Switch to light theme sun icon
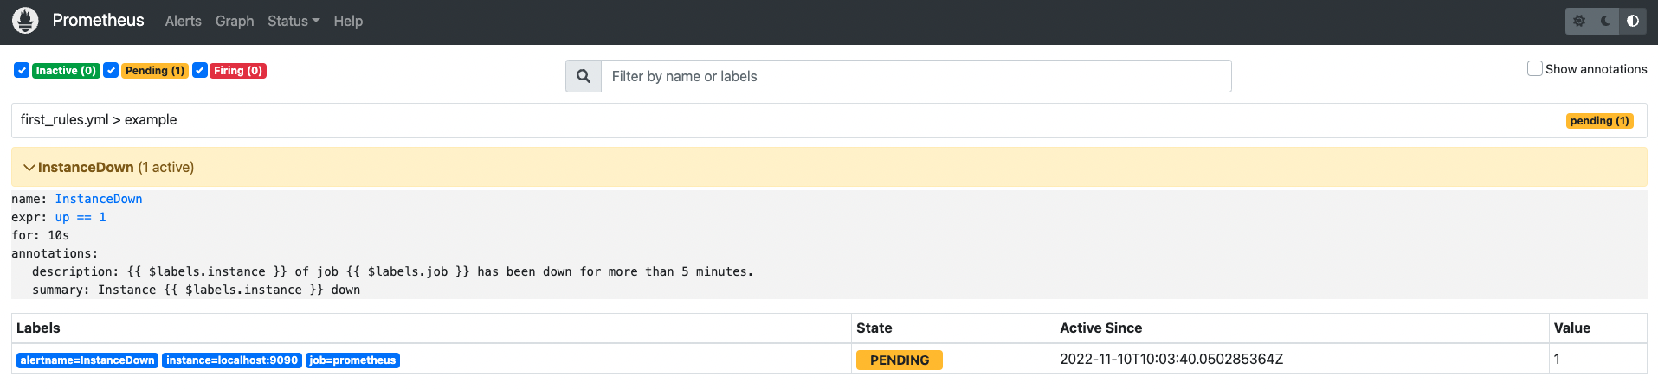This screenshot has height=389, width=1658. [x=1579, y=21]
